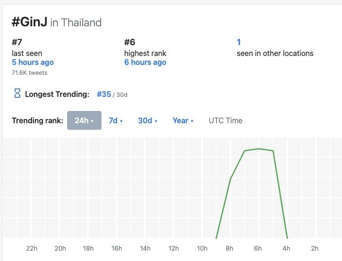Click the 71.6K tweets count
Screen dimensions: 342x261
(x=30, y=73)
